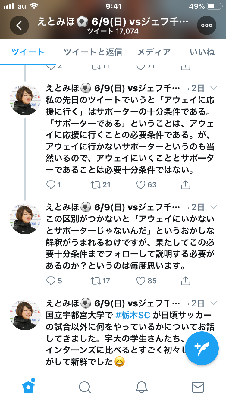Viewport: 226px width, 402px height.
Task: Open the three-dot more options menu
Action: tap(207, 25)
